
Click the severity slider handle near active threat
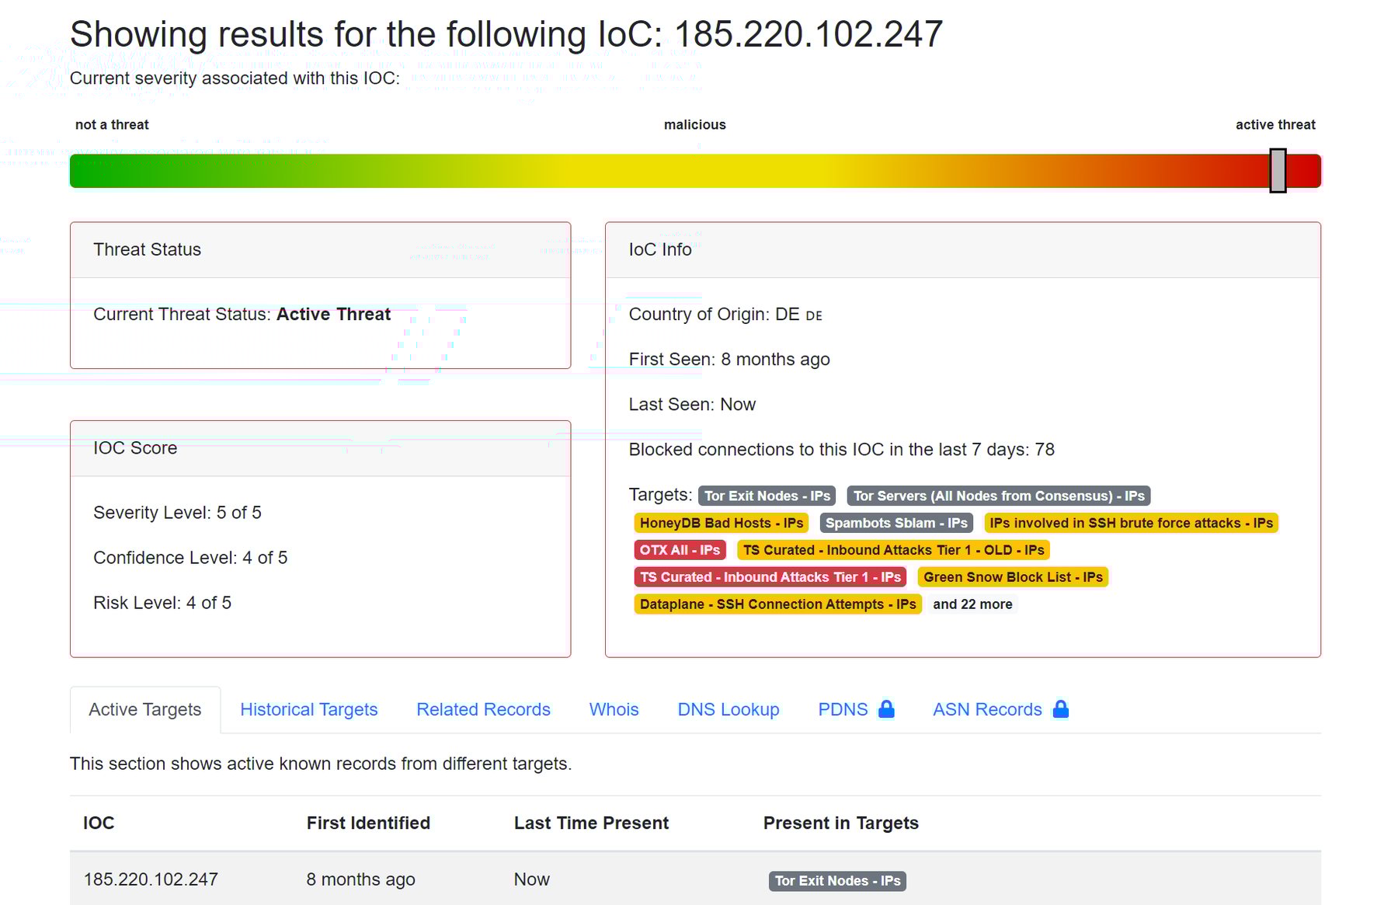1278,171
